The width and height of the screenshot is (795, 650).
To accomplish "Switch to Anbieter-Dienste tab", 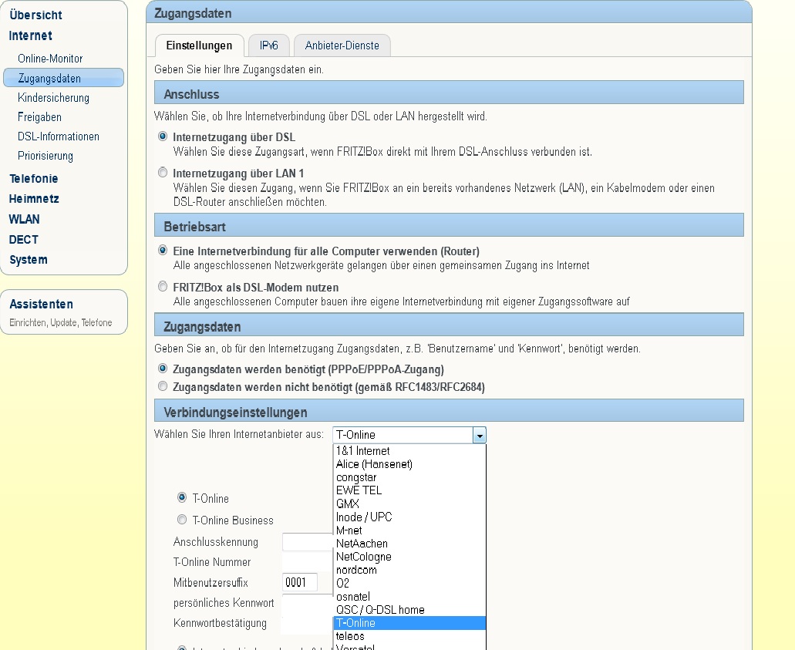I will click(x=342, y=45).
